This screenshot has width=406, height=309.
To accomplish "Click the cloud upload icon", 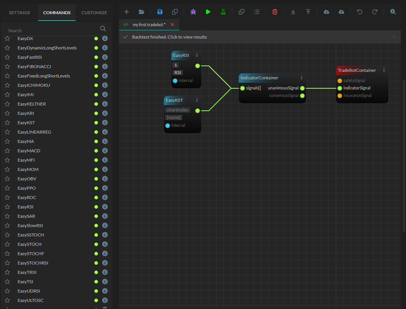I will (x=341, y=12).
